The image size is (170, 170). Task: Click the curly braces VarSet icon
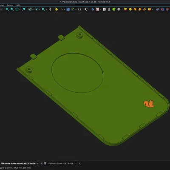[79, 9]
